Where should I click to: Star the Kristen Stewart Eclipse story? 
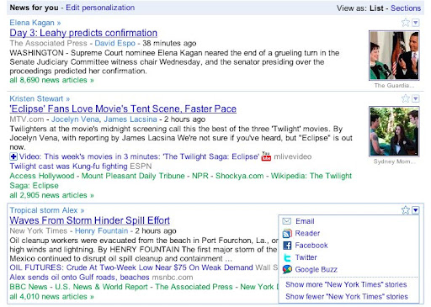406,98
